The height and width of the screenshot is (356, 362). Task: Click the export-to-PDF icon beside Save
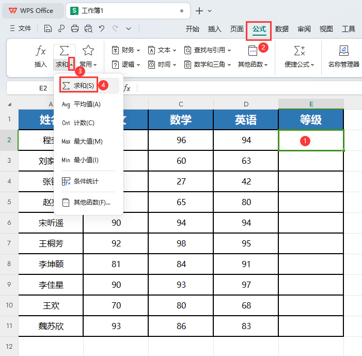(61, 28)
